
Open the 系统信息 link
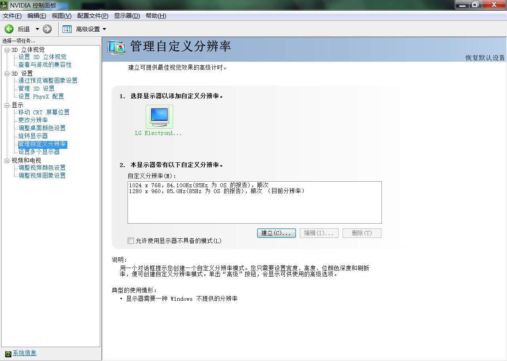[x=25, y=353]
